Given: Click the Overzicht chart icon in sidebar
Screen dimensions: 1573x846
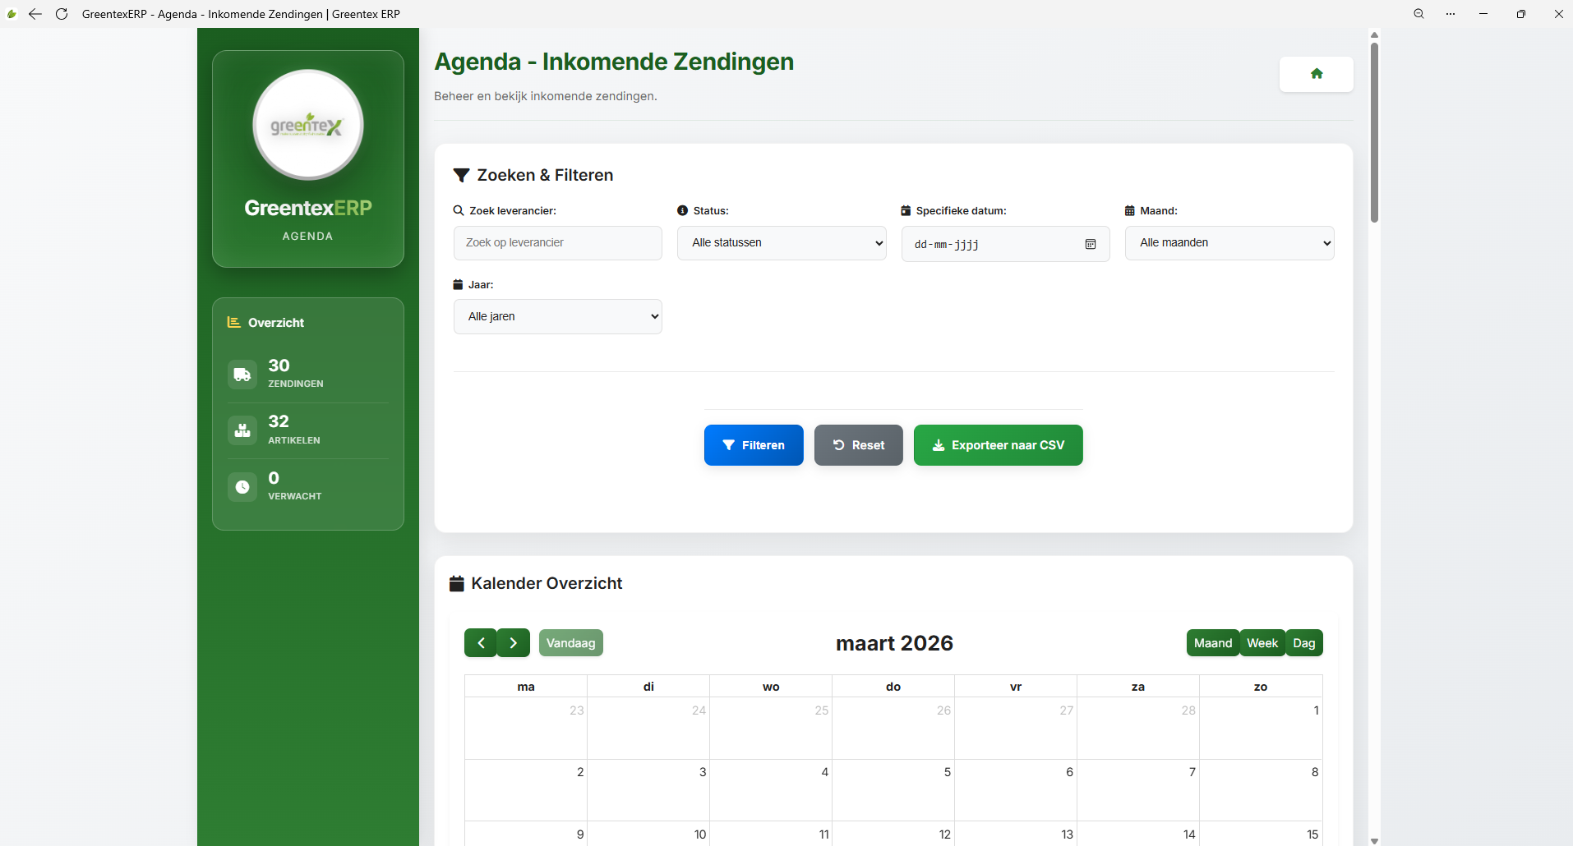Looking at the screenshot, I should [234, 323].
